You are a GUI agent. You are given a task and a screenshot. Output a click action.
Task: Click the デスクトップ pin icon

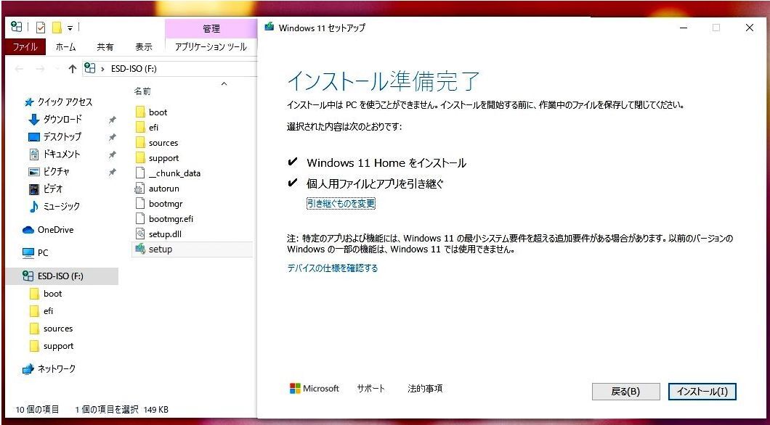(112, 137)
